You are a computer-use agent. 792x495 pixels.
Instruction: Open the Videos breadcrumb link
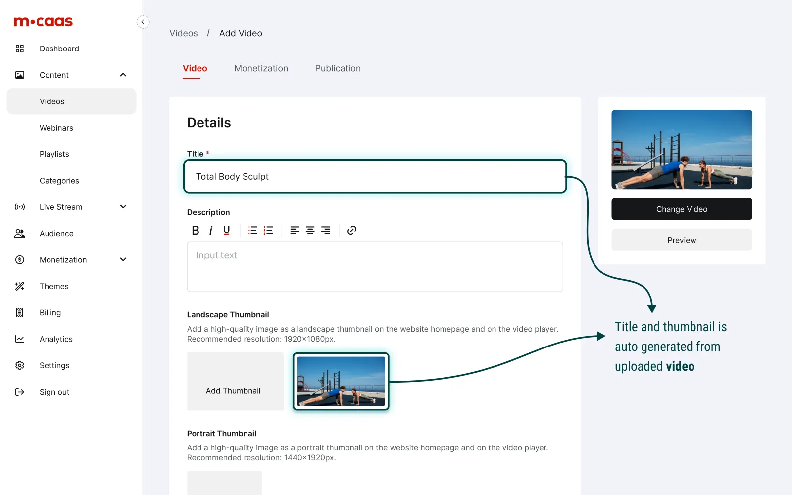183,33
